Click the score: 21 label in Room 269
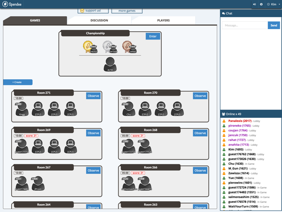The width and height of the screenshot is (282, 212). 31,136
